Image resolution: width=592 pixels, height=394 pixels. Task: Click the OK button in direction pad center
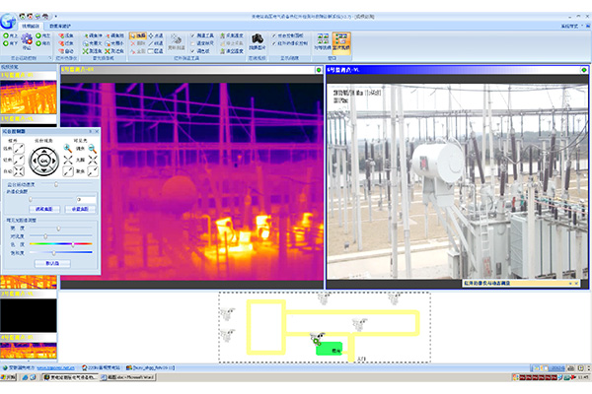pyautogui.click(x=43, y=161)
